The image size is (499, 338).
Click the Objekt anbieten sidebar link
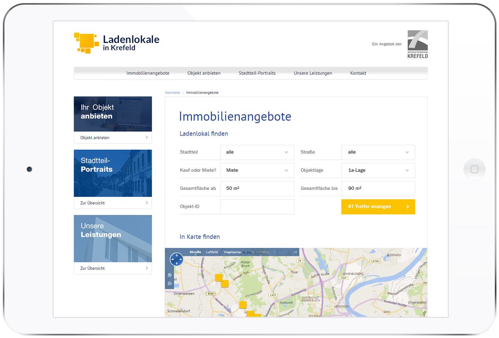(95, 138)
